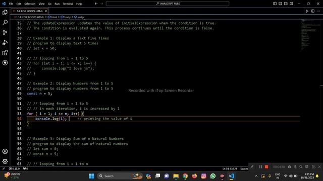Open the Extensions view
The image size is (323, 181).
[5, 52]
